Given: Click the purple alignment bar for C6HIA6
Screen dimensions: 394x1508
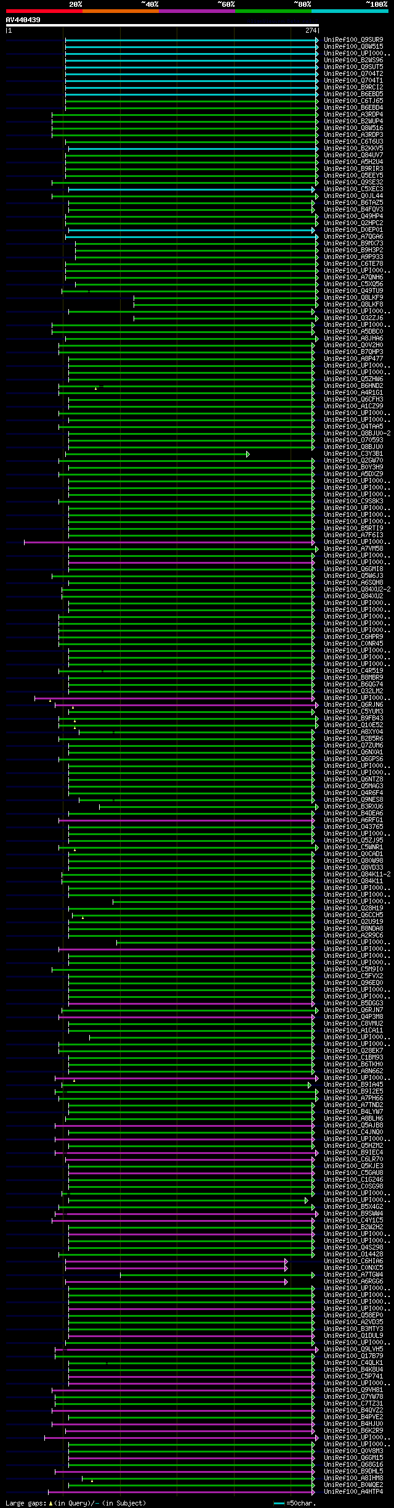Looking at the screenshot, I should pos(175,1261).
